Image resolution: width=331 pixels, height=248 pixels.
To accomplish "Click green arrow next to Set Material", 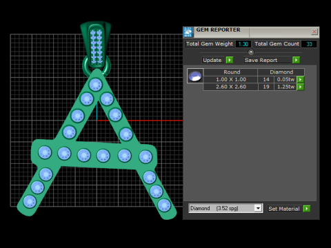I will tap(307, 209).
